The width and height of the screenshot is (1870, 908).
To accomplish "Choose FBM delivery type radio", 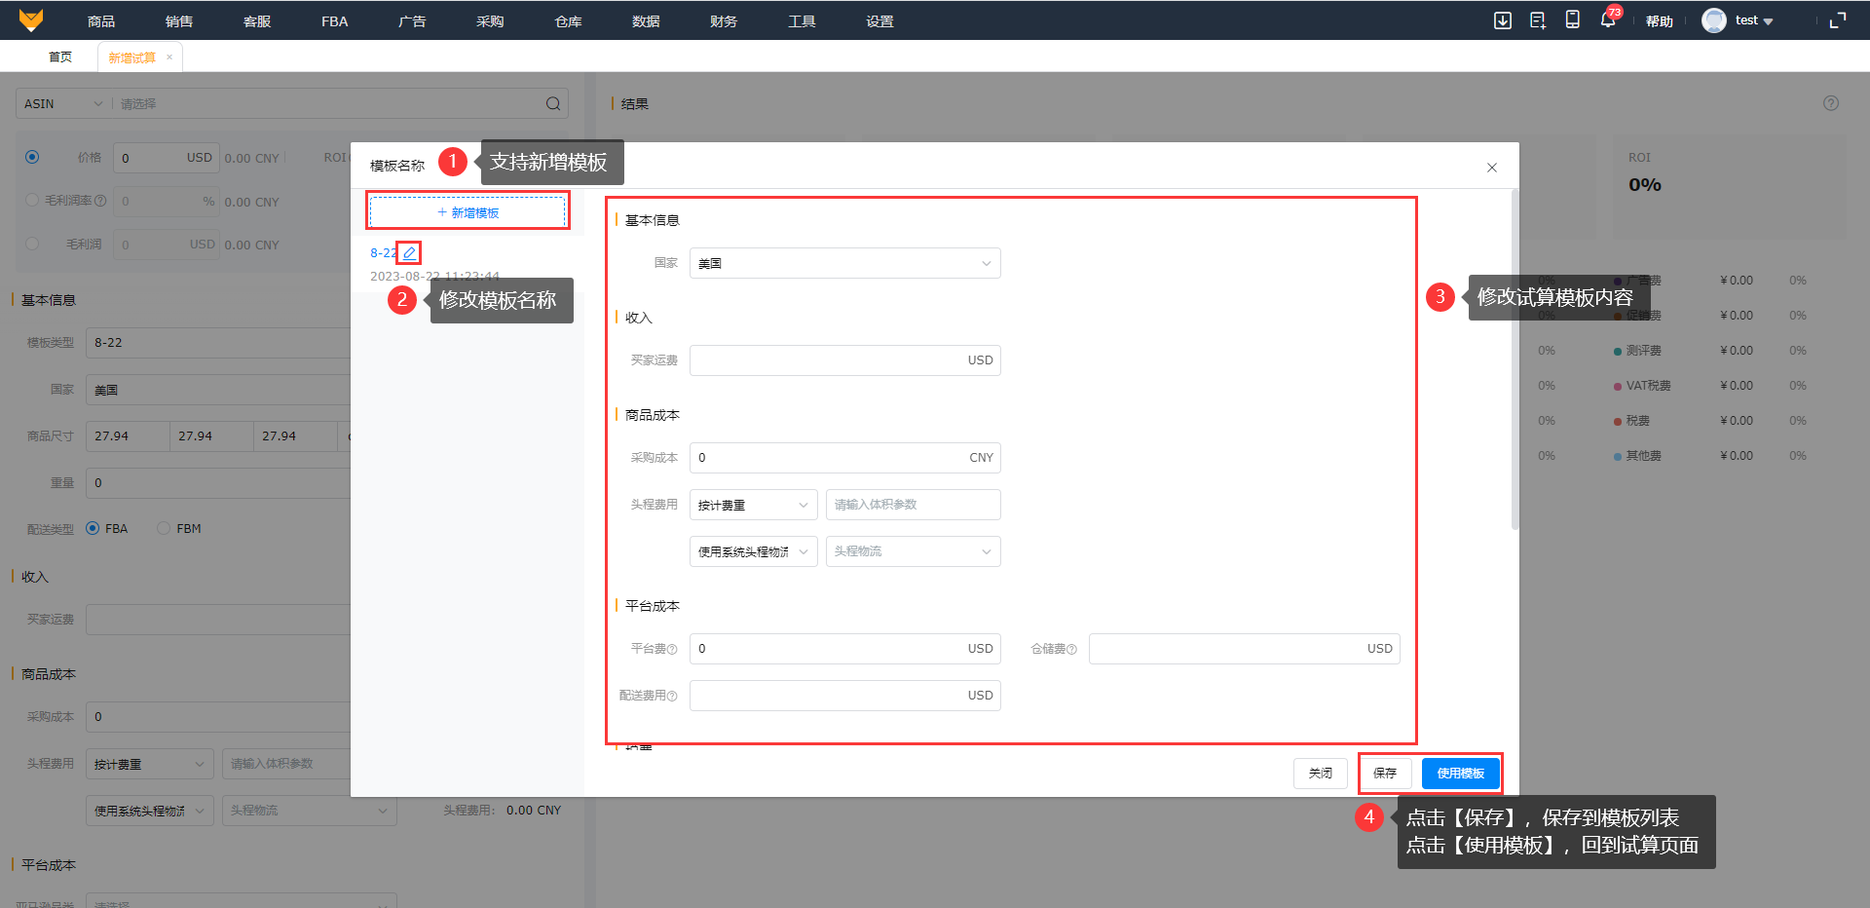I will (164, 528).
